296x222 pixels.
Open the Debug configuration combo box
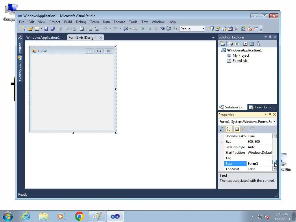(192, 29)
